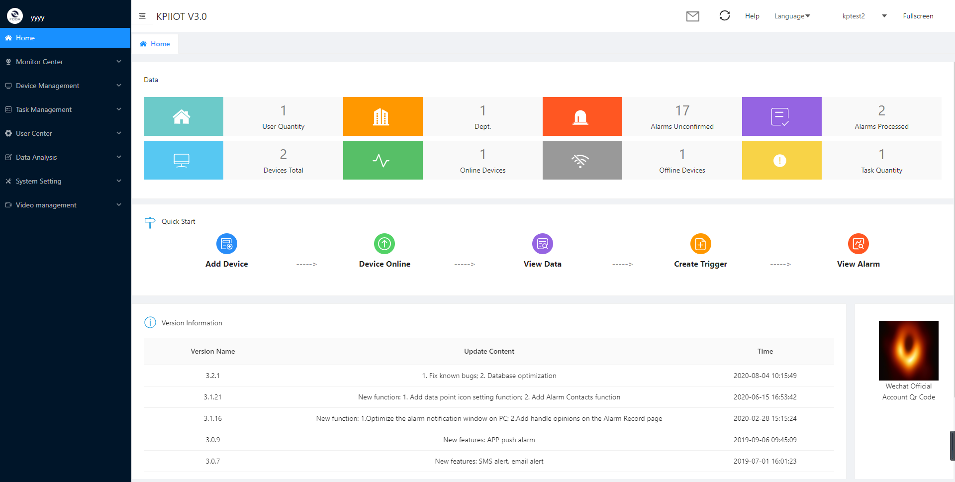Click the Version Name column header

[x=213, y=351]
